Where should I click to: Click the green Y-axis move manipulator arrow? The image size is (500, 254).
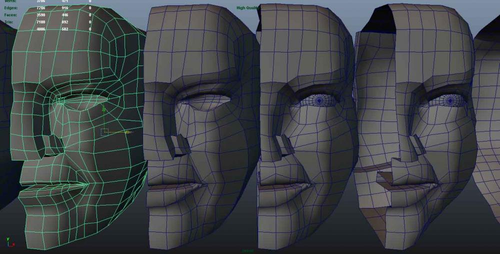coord(103,109)
